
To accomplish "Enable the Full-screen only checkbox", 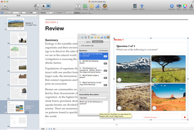I will [x=80, y=46].
